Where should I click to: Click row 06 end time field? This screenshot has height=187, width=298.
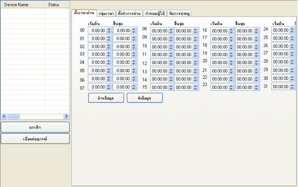(x=125, y=79)
